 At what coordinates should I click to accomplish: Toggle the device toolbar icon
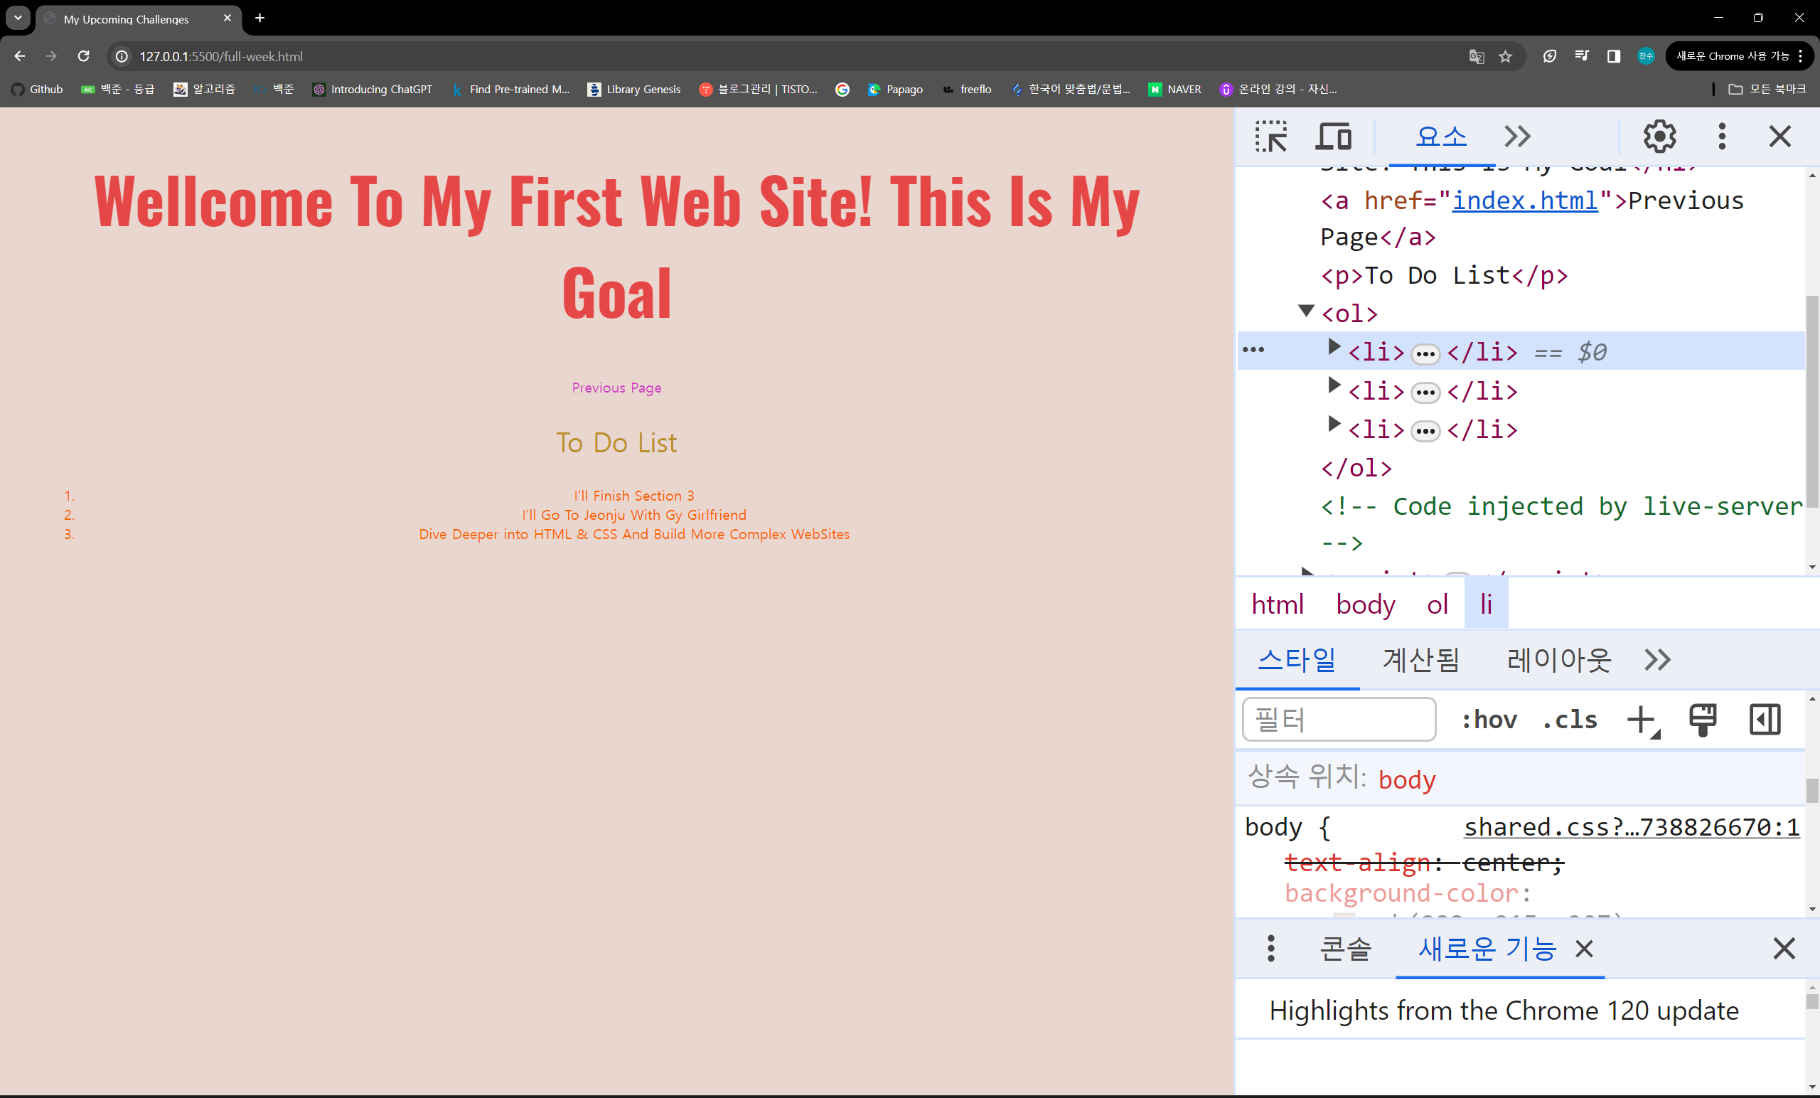pos(1333,137)
